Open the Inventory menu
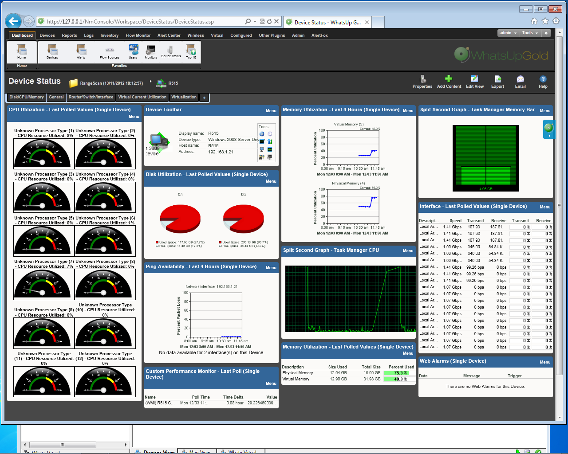The width and height of the screenshot is (568, 454). (110, 35)
